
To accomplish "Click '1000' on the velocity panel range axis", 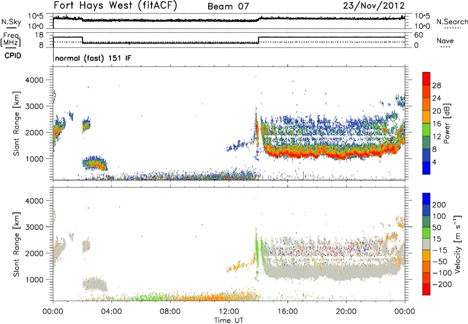I will [34, 280].
